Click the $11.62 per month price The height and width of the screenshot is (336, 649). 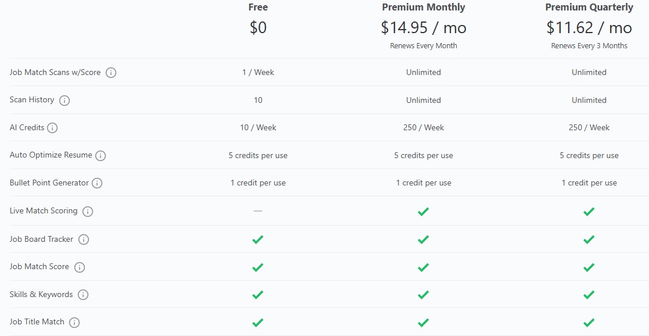(x=589, y=27)
